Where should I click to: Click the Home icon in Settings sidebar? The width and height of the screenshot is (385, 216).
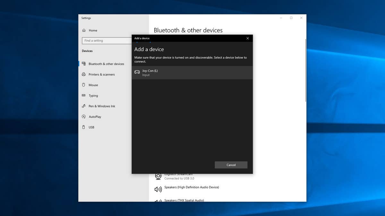click(84, 30)
